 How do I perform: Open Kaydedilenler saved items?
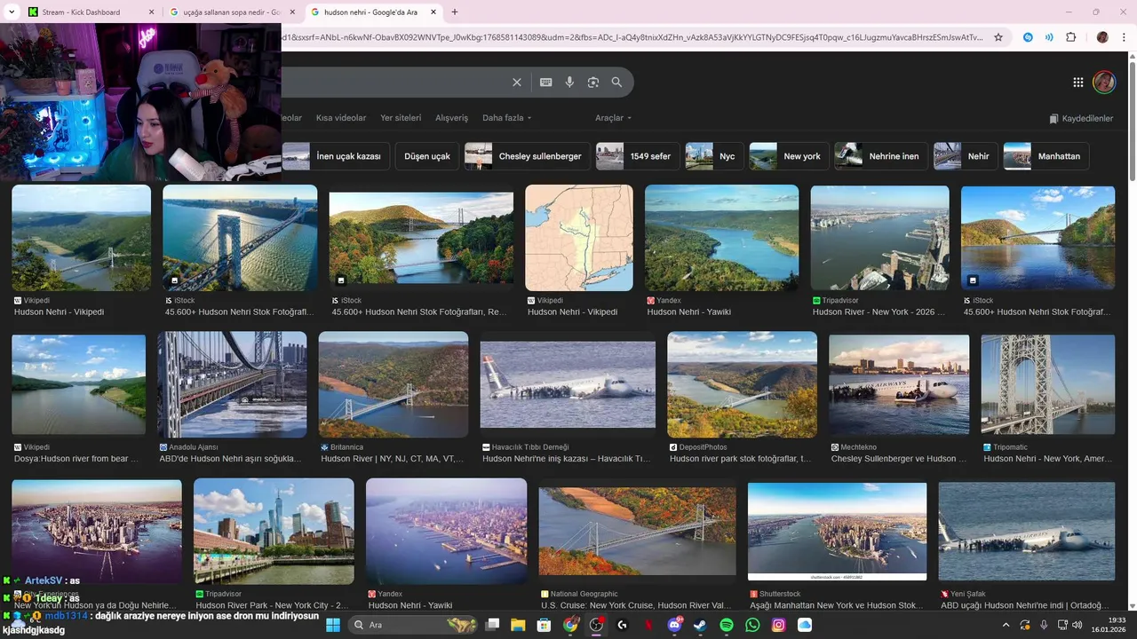pos(1081,119)
